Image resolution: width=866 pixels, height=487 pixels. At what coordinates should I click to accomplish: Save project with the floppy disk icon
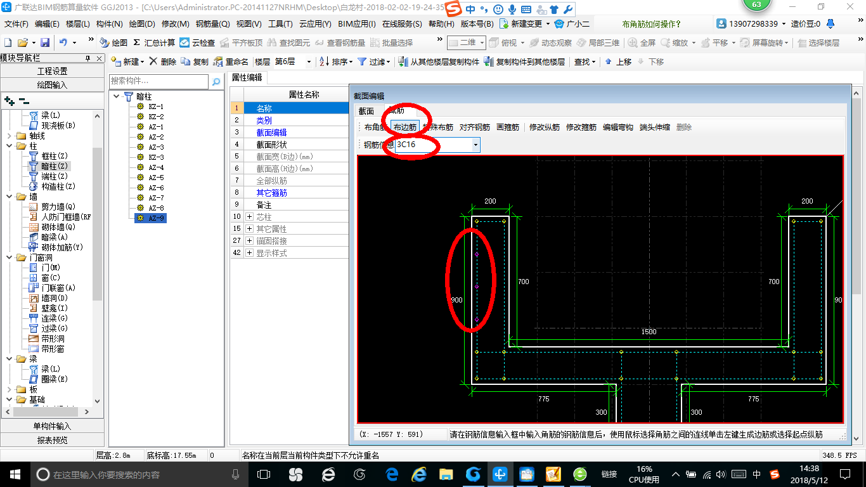(45, 42)
